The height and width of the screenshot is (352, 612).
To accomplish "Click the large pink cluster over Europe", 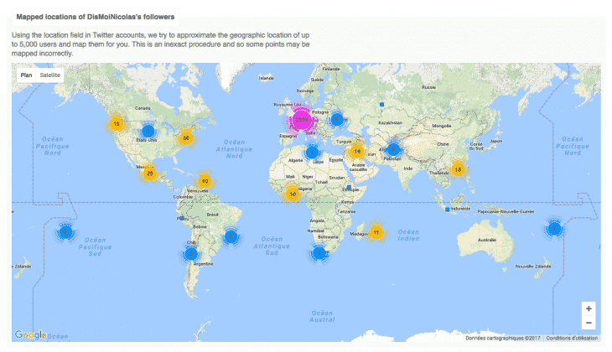I will pyautogui.click(x=303, y=119).
